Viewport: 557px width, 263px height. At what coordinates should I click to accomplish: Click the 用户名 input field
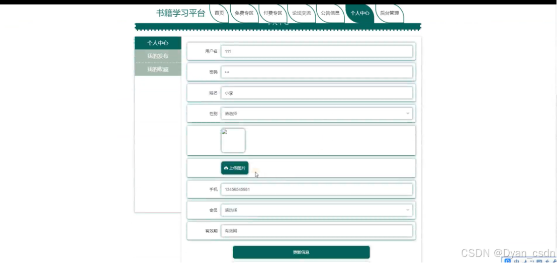tap(317, 51)
